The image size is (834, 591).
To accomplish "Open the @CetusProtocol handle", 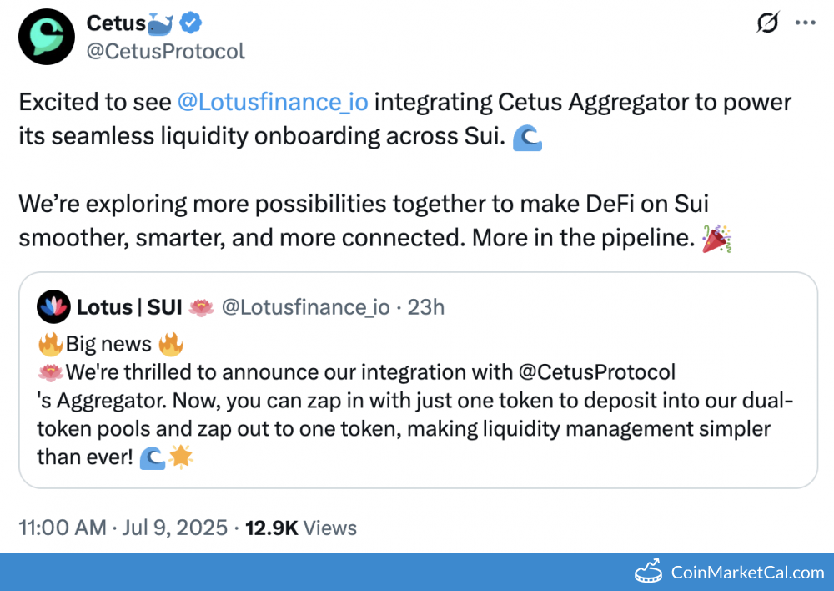I will [x=165, y=51].
